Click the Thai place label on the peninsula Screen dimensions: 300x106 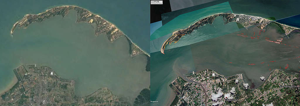(255, 24)
